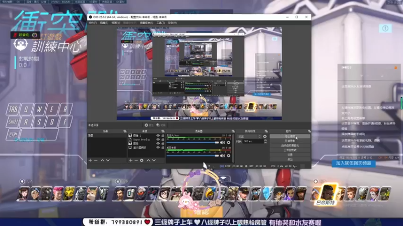The height and width of the screenshot is (226, 403).
Task: Decrease transition duration with stepper down arrow
Action: point(265,143)
